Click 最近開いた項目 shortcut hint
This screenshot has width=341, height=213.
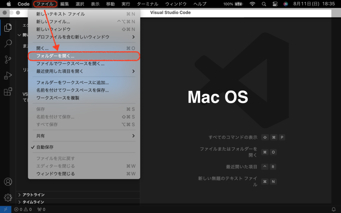[241, 167]
